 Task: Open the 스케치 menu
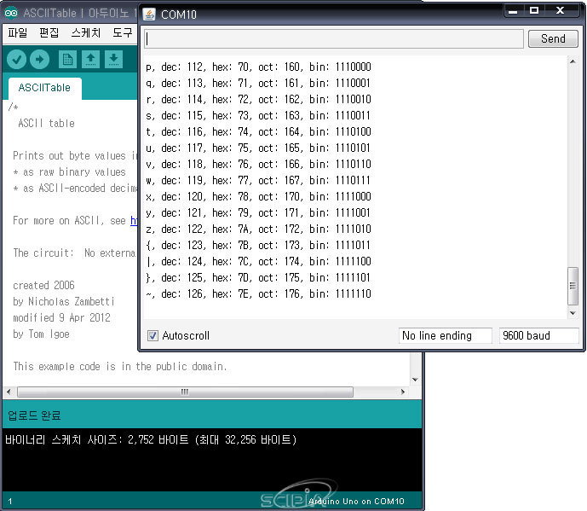pos(86,33)
